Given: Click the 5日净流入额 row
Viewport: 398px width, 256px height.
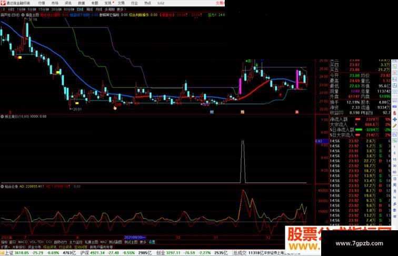Looking at the screenshot, I should (361, 129).
